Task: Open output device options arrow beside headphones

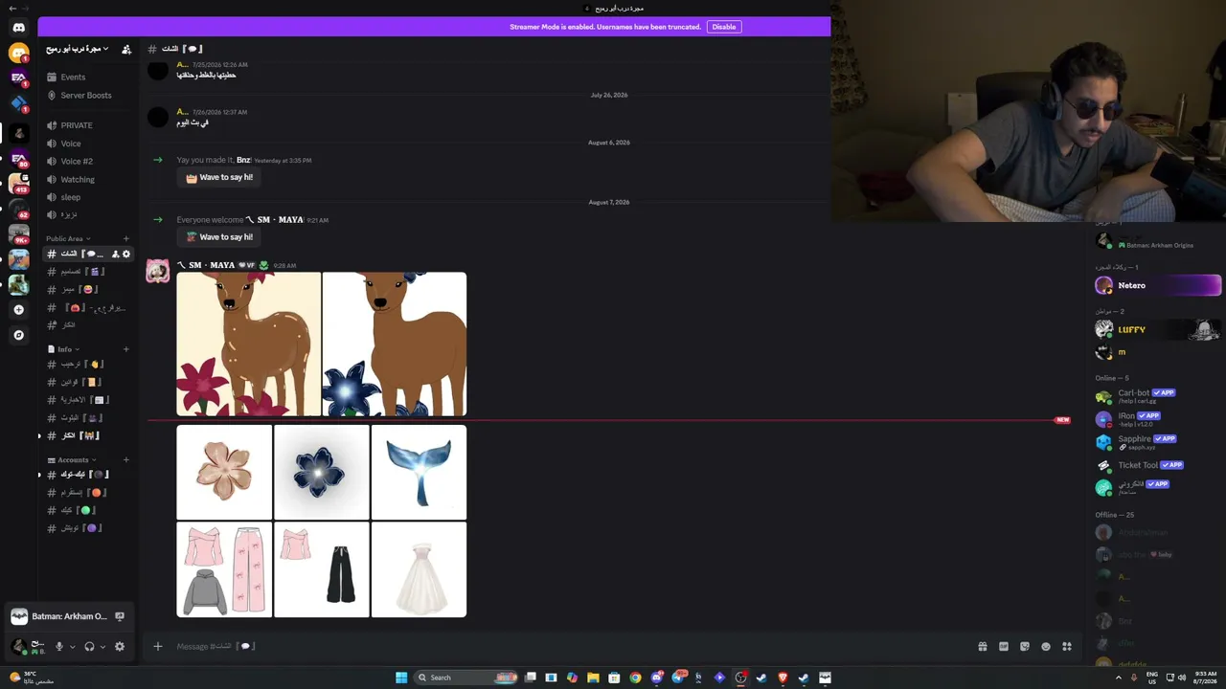Action: click(102, 647)
